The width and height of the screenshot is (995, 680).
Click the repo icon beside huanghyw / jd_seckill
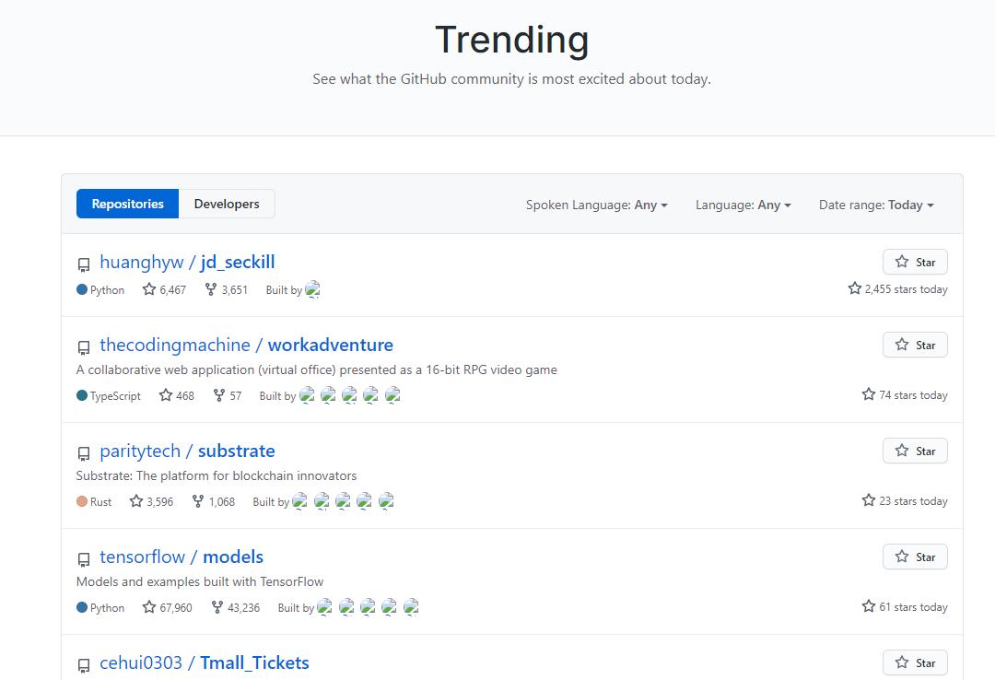click(84, 264)
